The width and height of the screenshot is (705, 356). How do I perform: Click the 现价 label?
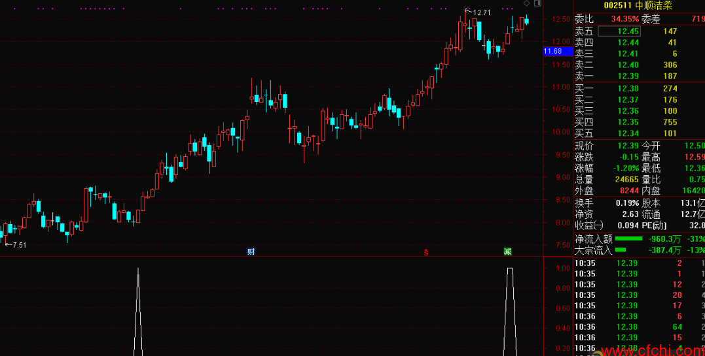(584, 146)
